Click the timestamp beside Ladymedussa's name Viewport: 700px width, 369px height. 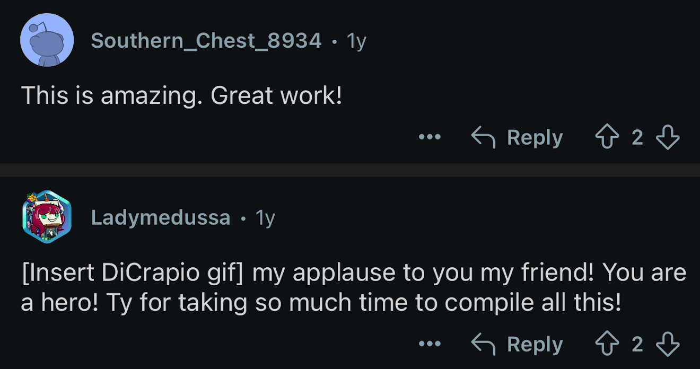pyautogui.click(x=265, y=217)
